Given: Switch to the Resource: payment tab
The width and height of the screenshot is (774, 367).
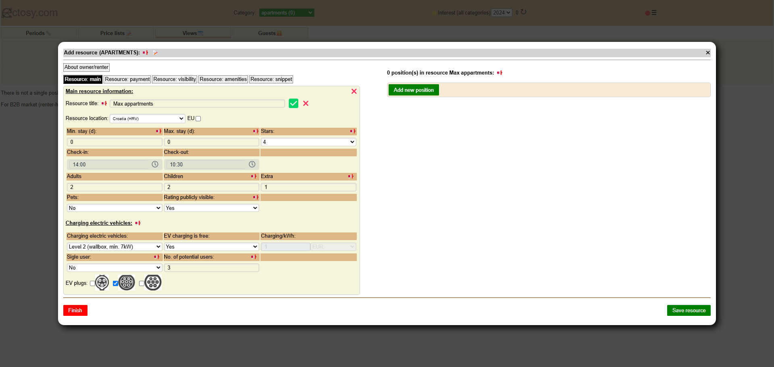Looking at the screenshot, I should click(127, 79).
